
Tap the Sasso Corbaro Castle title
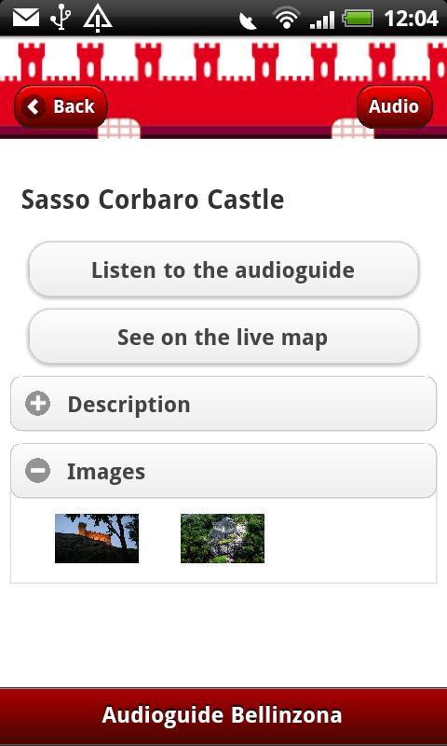(x=153, y=200)
